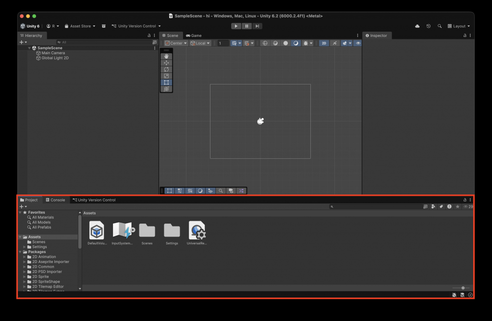Open the Local rotation dropdown
The width and height of the screenshot is (492, 321).
(x=200, y=43)
